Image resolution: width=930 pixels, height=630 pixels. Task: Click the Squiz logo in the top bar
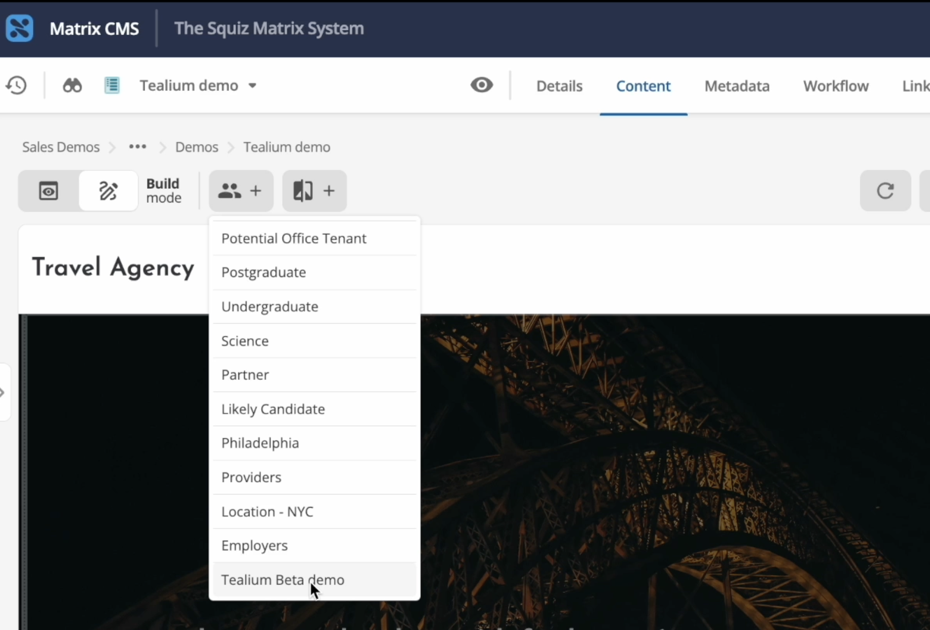coord(19,28)
